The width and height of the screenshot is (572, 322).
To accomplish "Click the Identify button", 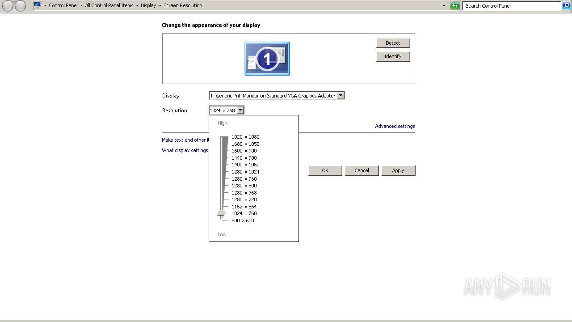I will point(393,56).
